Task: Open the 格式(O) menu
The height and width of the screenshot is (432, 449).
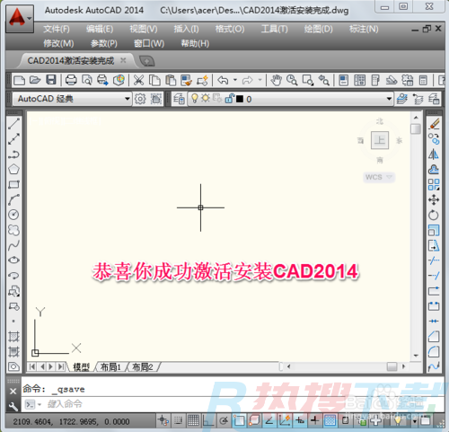Action: 230,29
